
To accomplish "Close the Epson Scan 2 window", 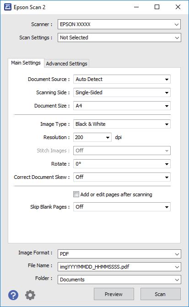I will coord(178,7).
